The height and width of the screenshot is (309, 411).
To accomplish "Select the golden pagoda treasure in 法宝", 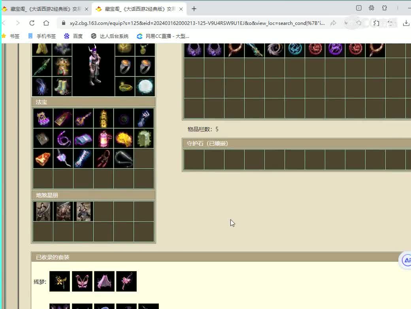I will tap(104, 118).
